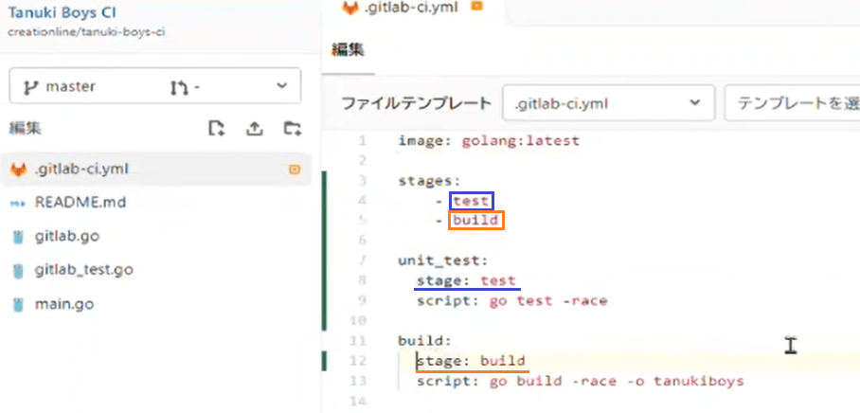Viewport: 860px width, 413px height.
Task: Click the creationline/tanuki-boys-ci path
Action: click(86, 32)
